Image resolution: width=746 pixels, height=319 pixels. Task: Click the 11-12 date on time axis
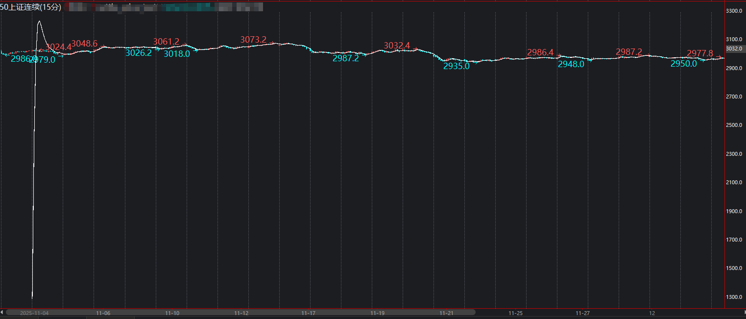241,313
